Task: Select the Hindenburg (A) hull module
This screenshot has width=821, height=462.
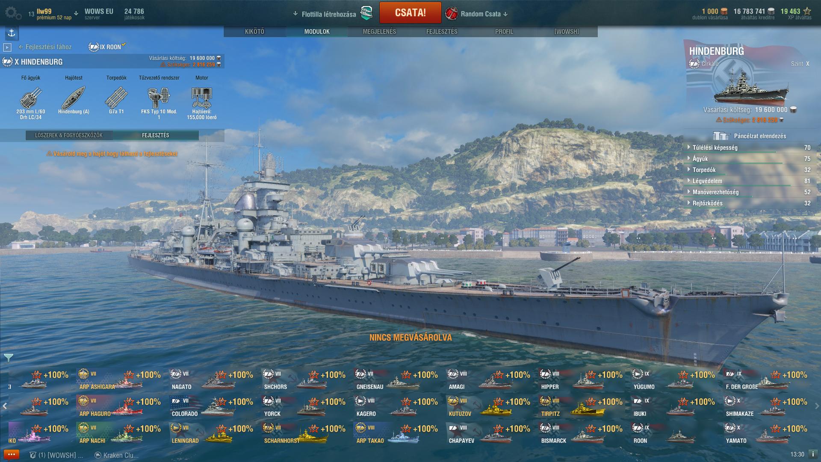Action: [x=74, y=98]
